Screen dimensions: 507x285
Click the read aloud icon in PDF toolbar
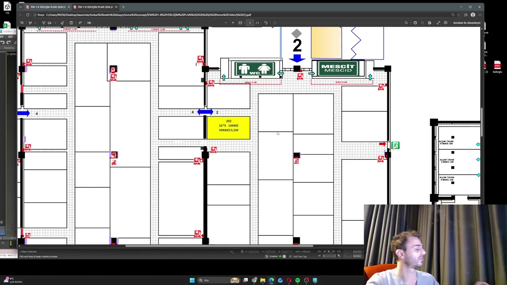80,23
